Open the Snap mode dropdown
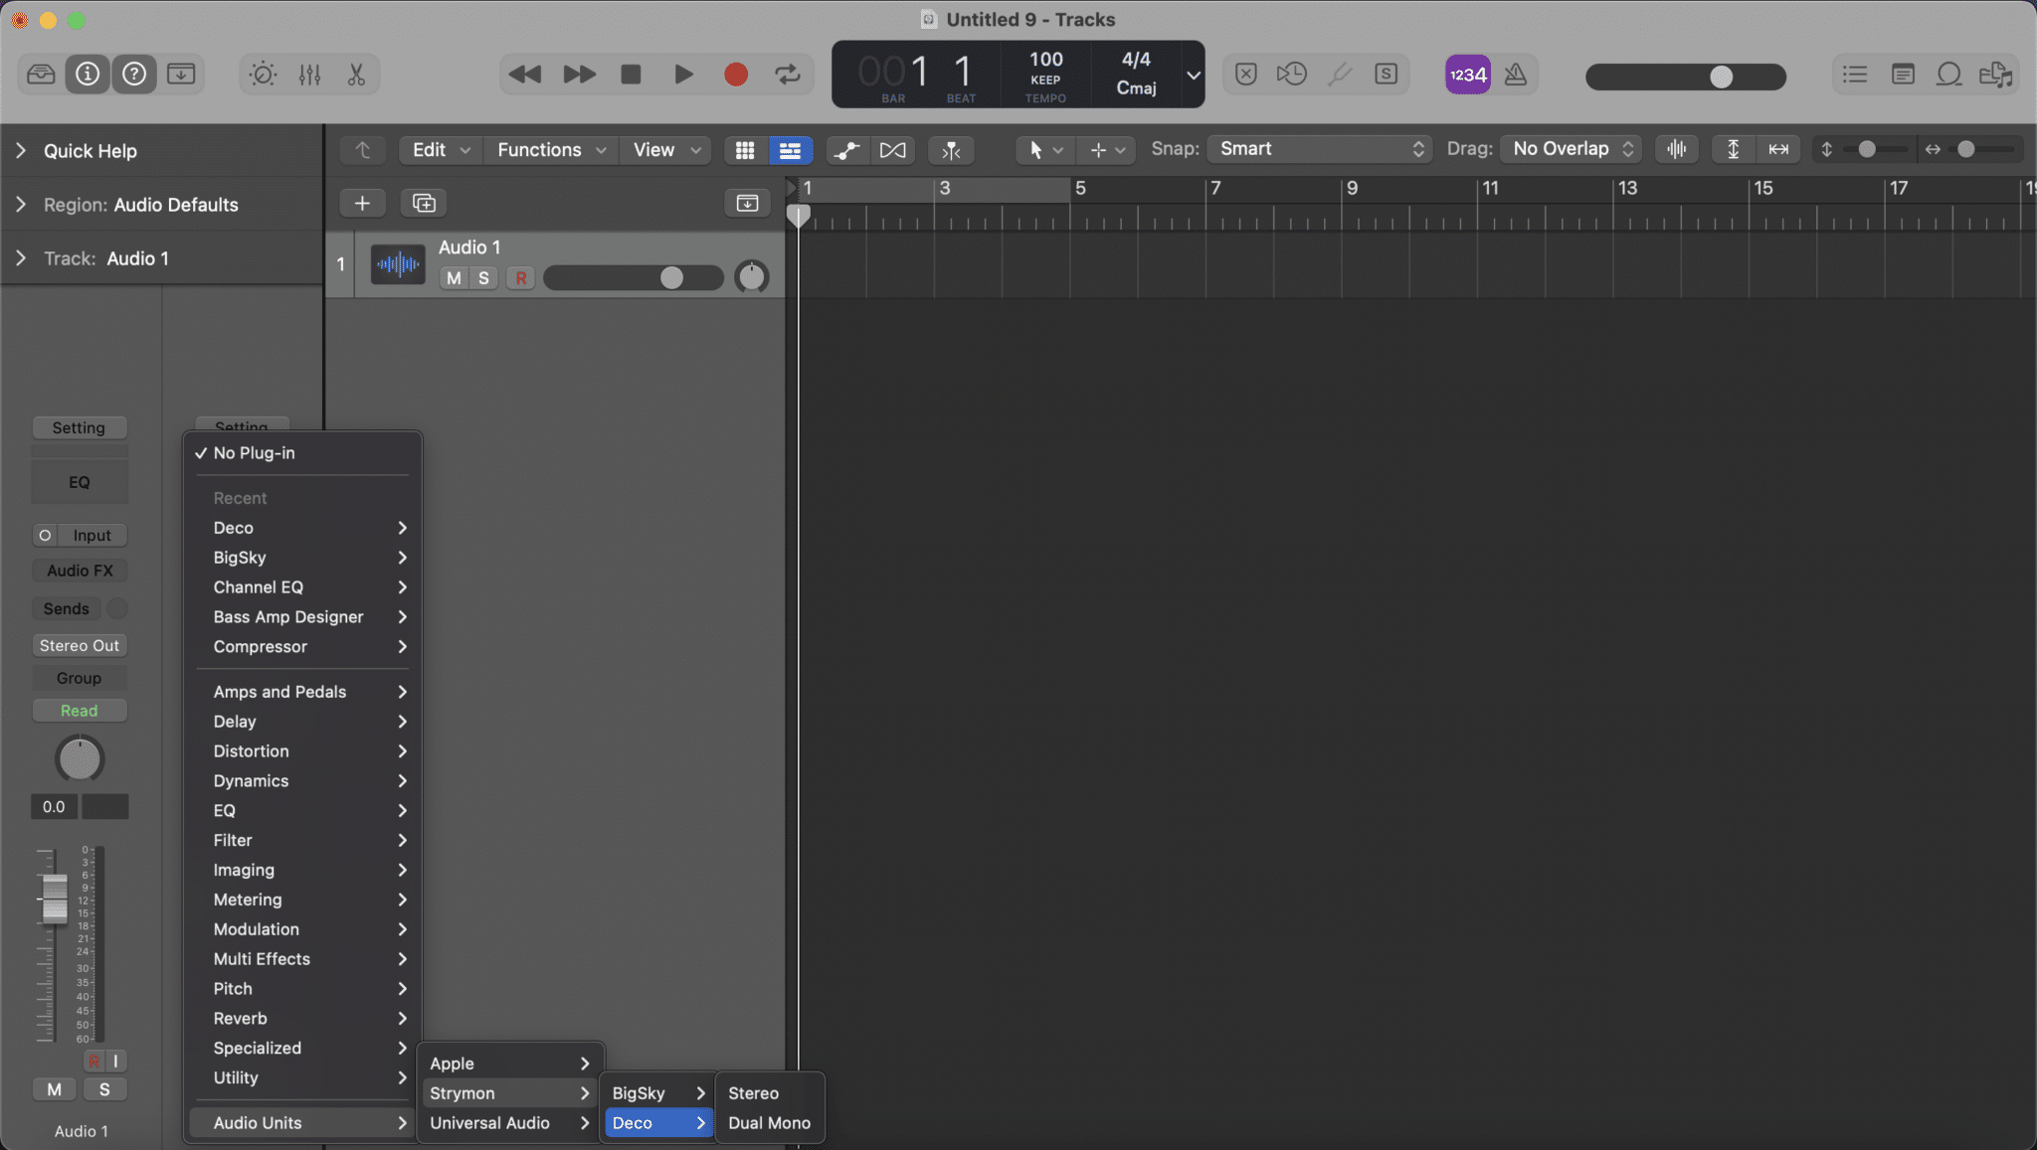The height and width of the screenshot is (1150, 2037). tap(1318, 148)
